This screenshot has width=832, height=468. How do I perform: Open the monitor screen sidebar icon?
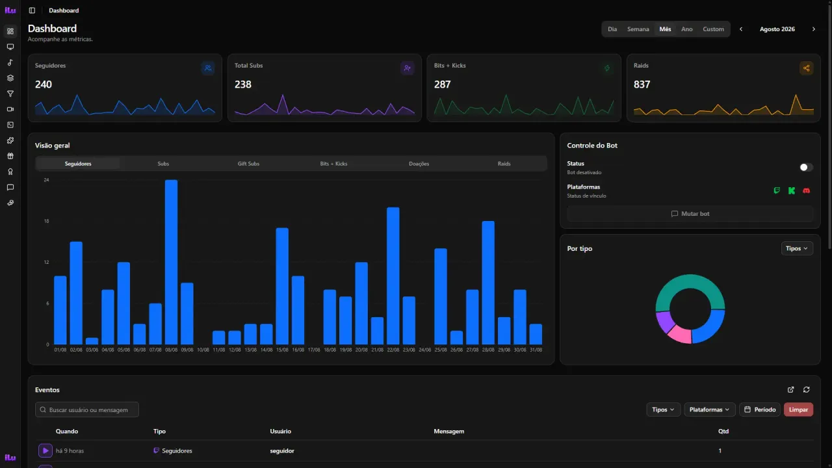click(10, 47)
